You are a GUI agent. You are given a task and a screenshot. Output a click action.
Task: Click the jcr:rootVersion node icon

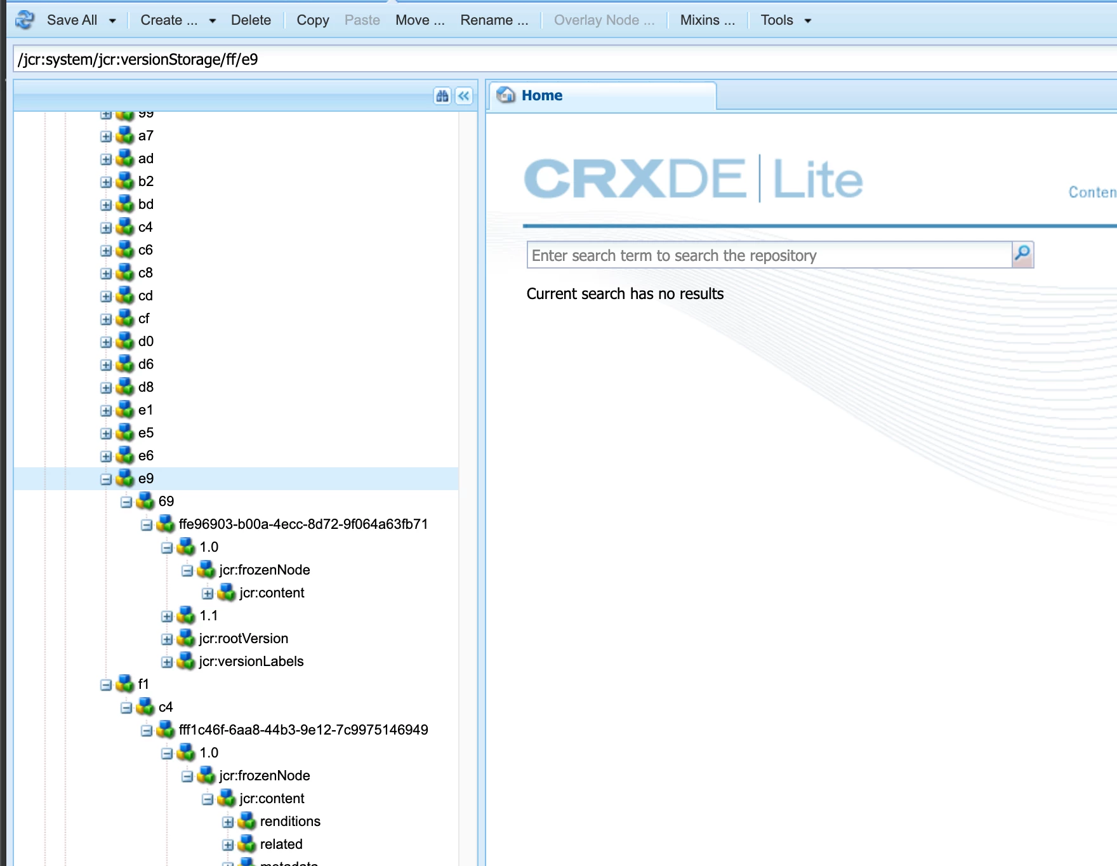coord(186,639)
